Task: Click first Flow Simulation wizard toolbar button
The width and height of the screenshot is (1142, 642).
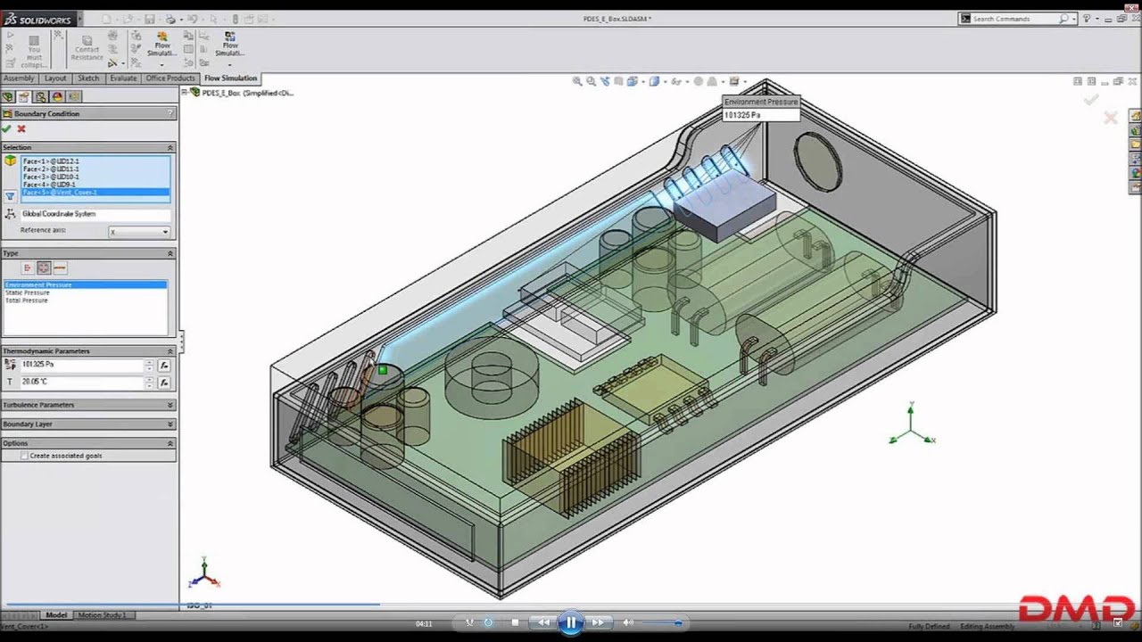Action: pyautogui.click(x=162, y=45)
